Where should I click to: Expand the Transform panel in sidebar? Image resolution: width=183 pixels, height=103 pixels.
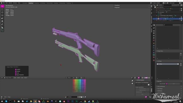117,5
